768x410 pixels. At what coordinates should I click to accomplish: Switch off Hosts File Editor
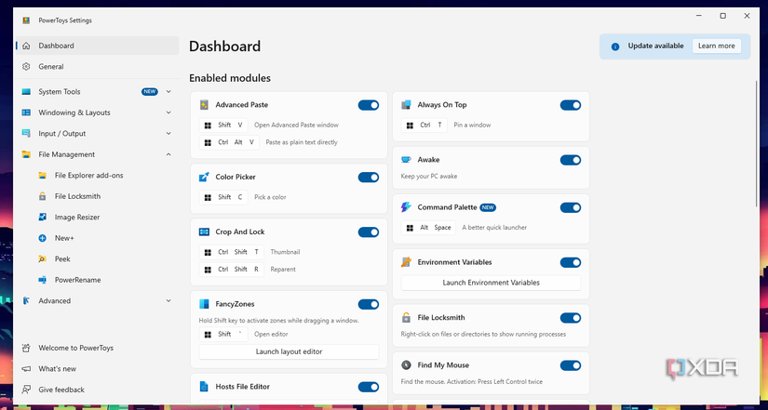click(369, 387)
